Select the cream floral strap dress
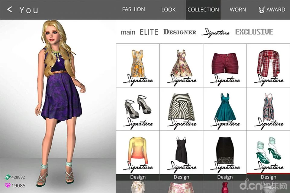 click(181, 65)
